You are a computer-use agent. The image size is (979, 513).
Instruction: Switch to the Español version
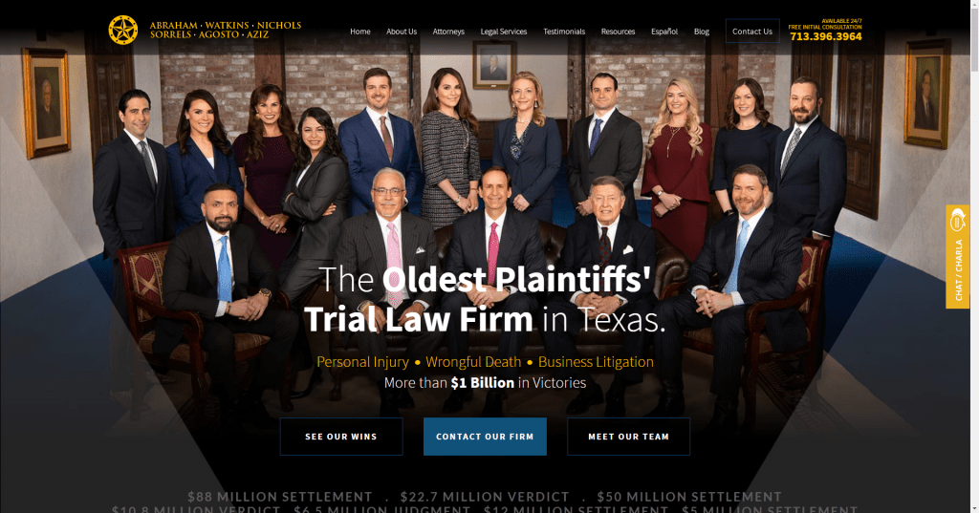pyautogui.click(x=664, y=32)
